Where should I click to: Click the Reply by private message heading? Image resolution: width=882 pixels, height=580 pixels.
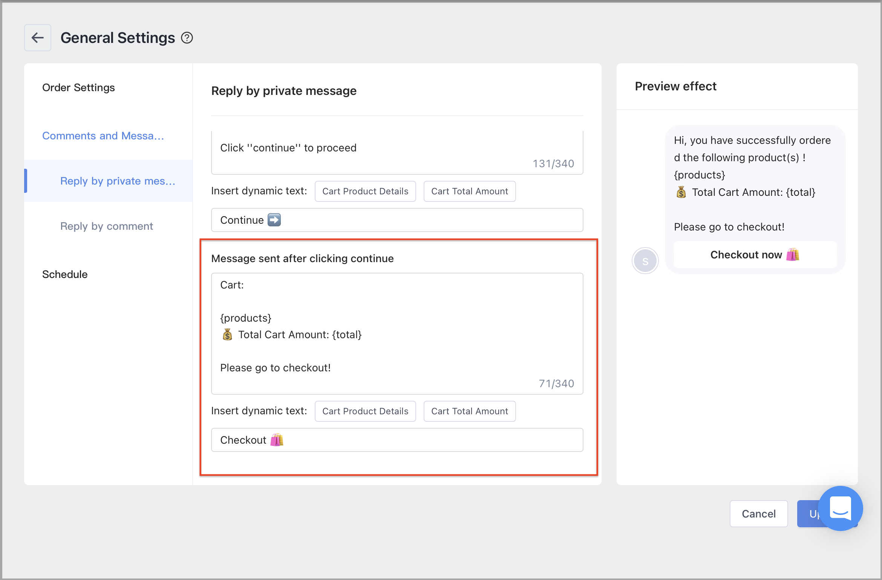click(284, 91)
